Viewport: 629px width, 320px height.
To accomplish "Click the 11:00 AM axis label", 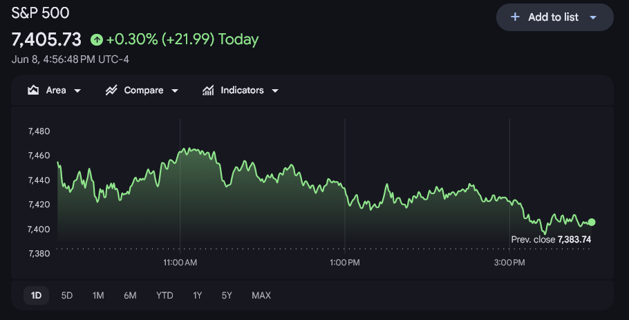I will [x=180, y=263].
